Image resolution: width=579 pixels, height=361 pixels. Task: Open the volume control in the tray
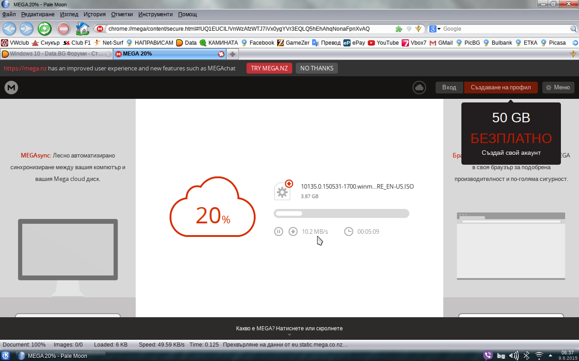(514, 356)
